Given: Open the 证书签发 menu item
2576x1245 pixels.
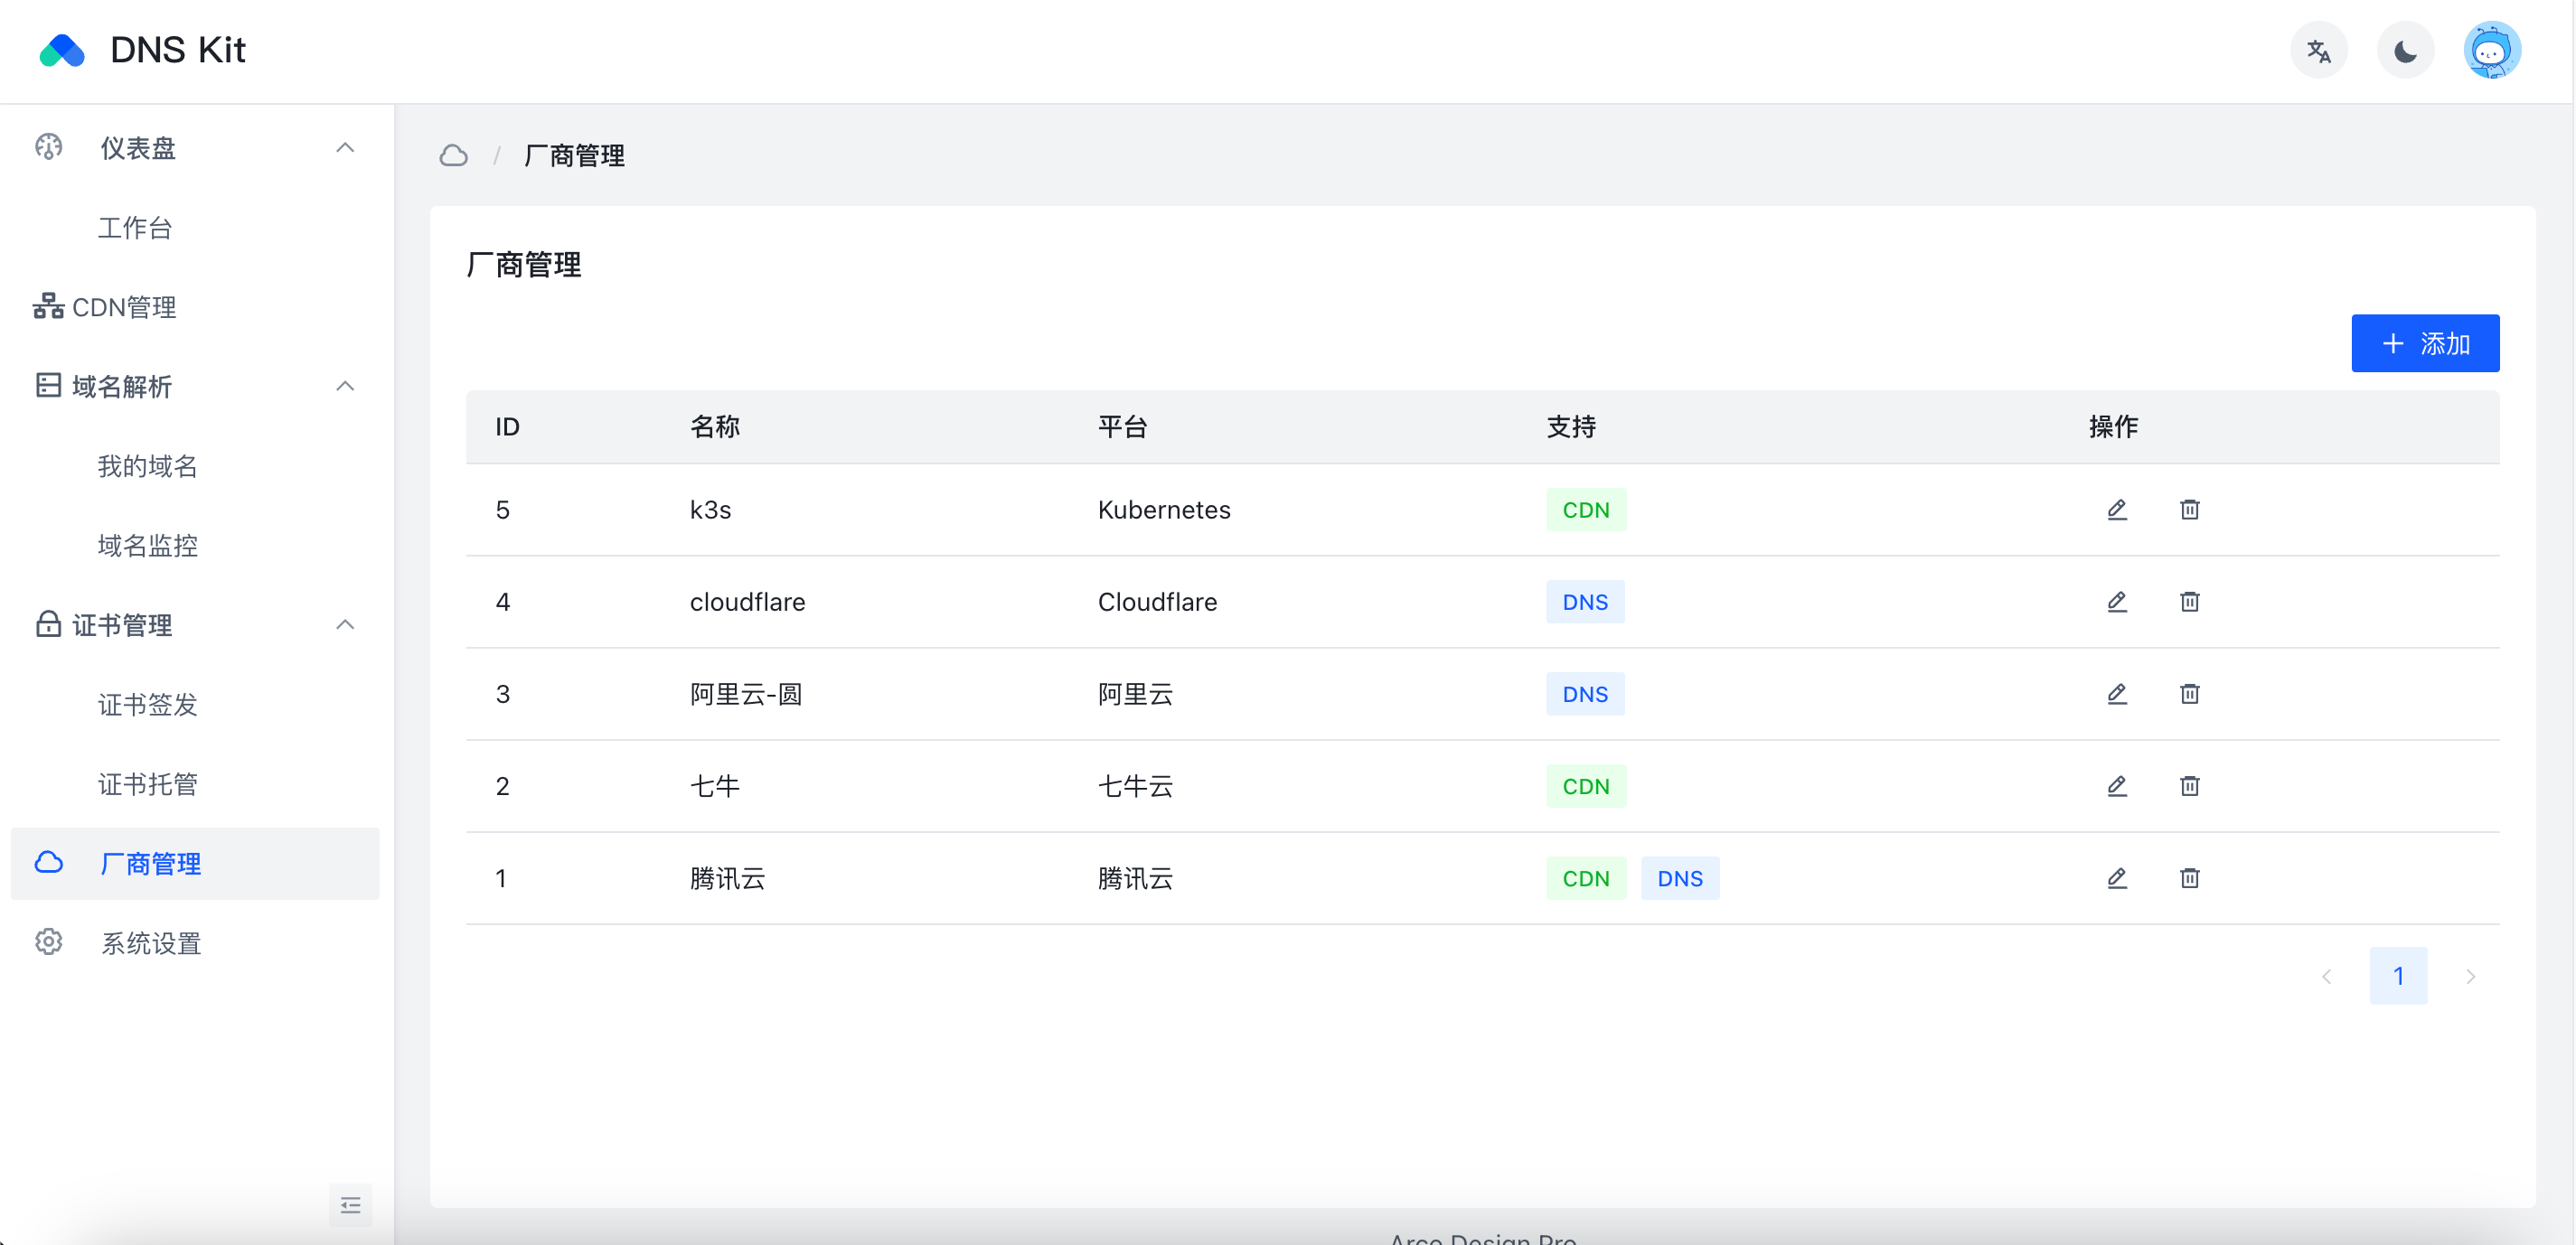Looking at the screenshot, I should pyautogui.click(x=195, y=705).
